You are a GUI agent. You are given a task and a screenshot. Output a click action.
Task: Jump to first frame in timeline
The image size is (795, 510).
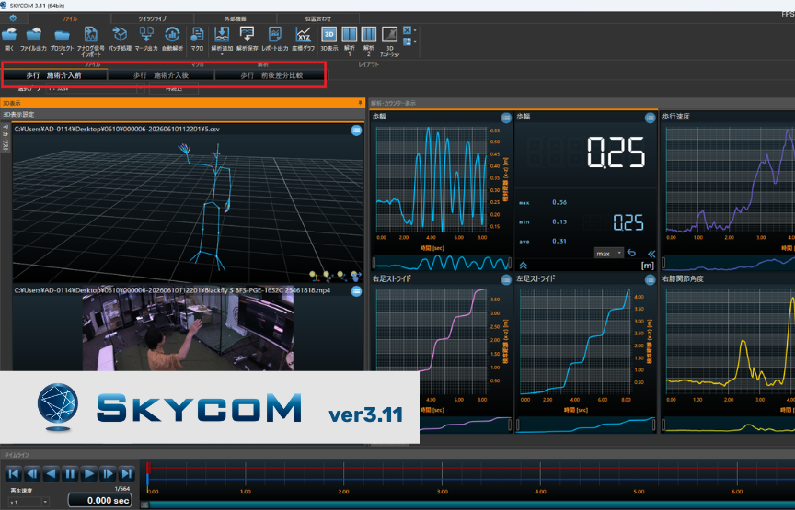coord(13,474)
